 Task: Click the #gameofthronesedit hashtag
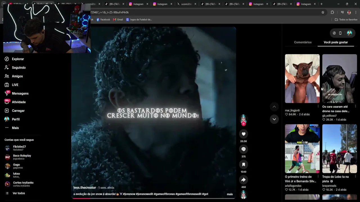(x=188, y=194)
